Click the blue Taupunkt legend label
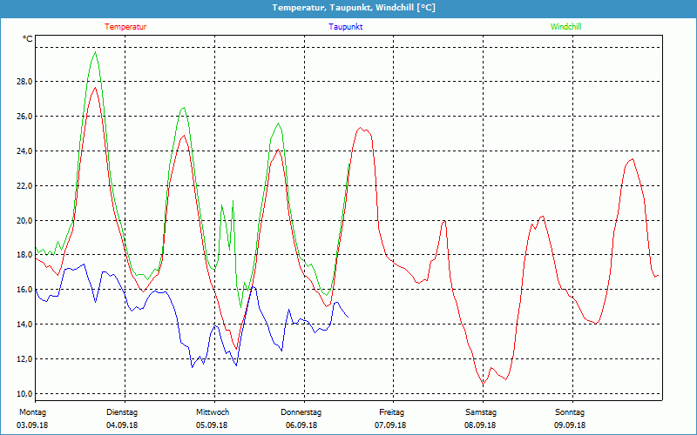This screenshot has height=435, width=697. tap(345, 27)
